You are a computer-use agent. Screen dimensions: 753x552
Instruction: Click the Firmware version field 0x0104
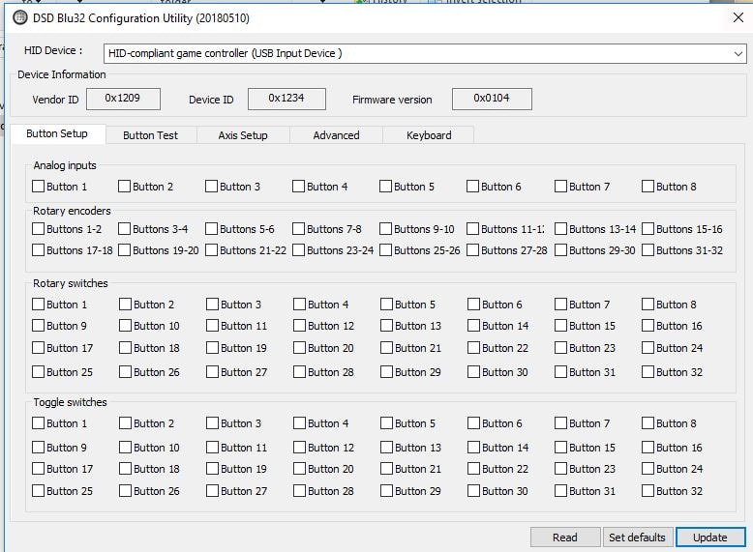click(491, 99)
